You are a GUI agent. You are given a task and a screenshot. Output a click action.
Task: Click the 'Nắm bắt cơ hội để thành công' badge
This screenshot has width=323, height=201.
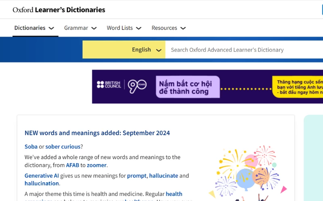click(x=188, y=87)
